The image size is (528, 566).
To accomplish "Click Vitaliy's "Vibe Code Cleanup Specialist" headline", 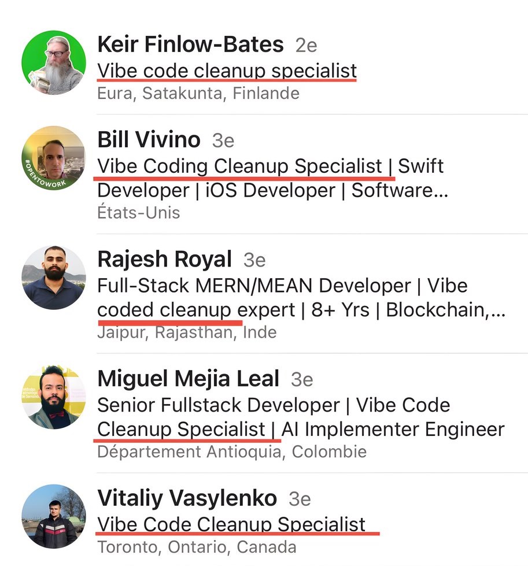I will tap(231, 524).
